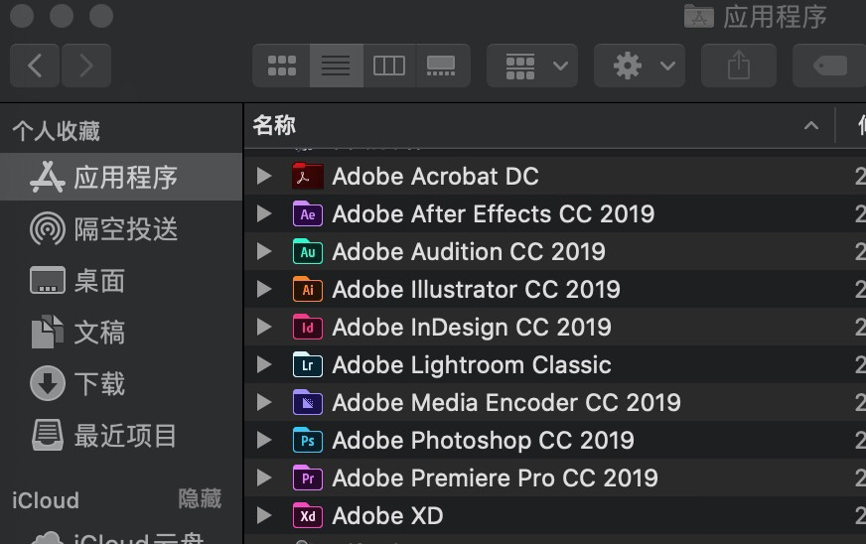This screenshot has width=866, height=544.
Task: Switch to column view
Action: (x=389, y=66)
